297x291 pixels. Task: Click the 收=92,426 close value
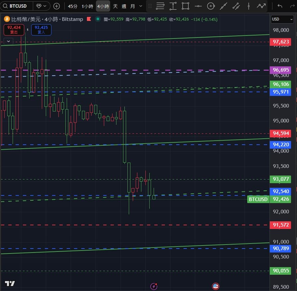coord(179,19)
